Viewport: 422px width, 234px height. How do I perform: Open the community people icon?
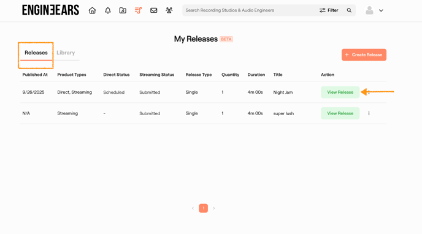pos(169,10)
